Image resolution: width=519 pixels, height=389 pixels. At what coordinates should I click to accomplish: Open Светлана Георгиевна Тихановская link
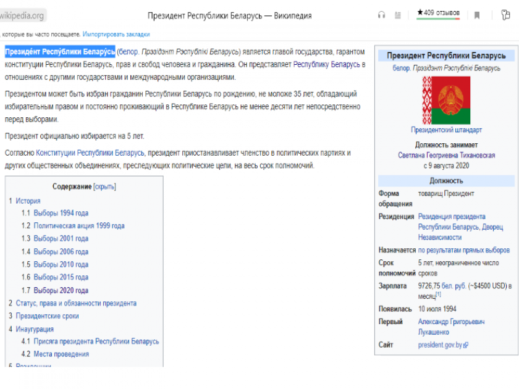(446, 156)
